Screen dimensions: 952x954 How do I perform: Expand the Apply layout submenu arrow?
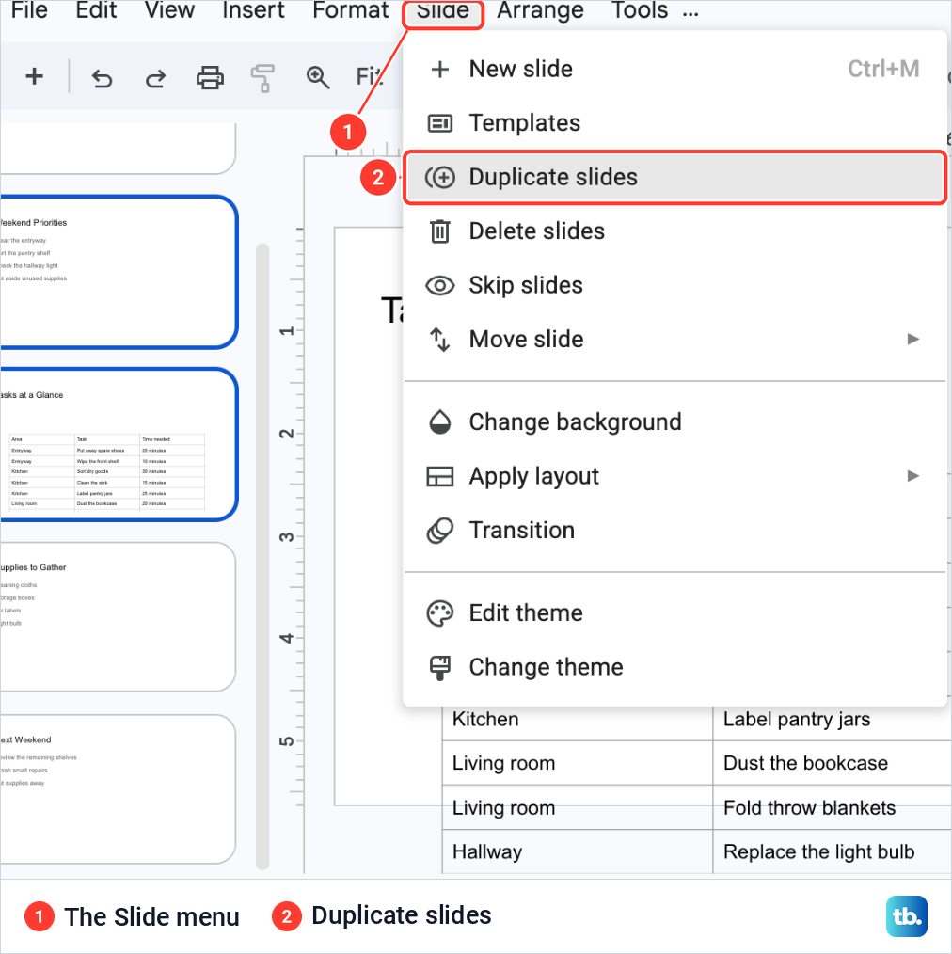click(x=913, y=476)
